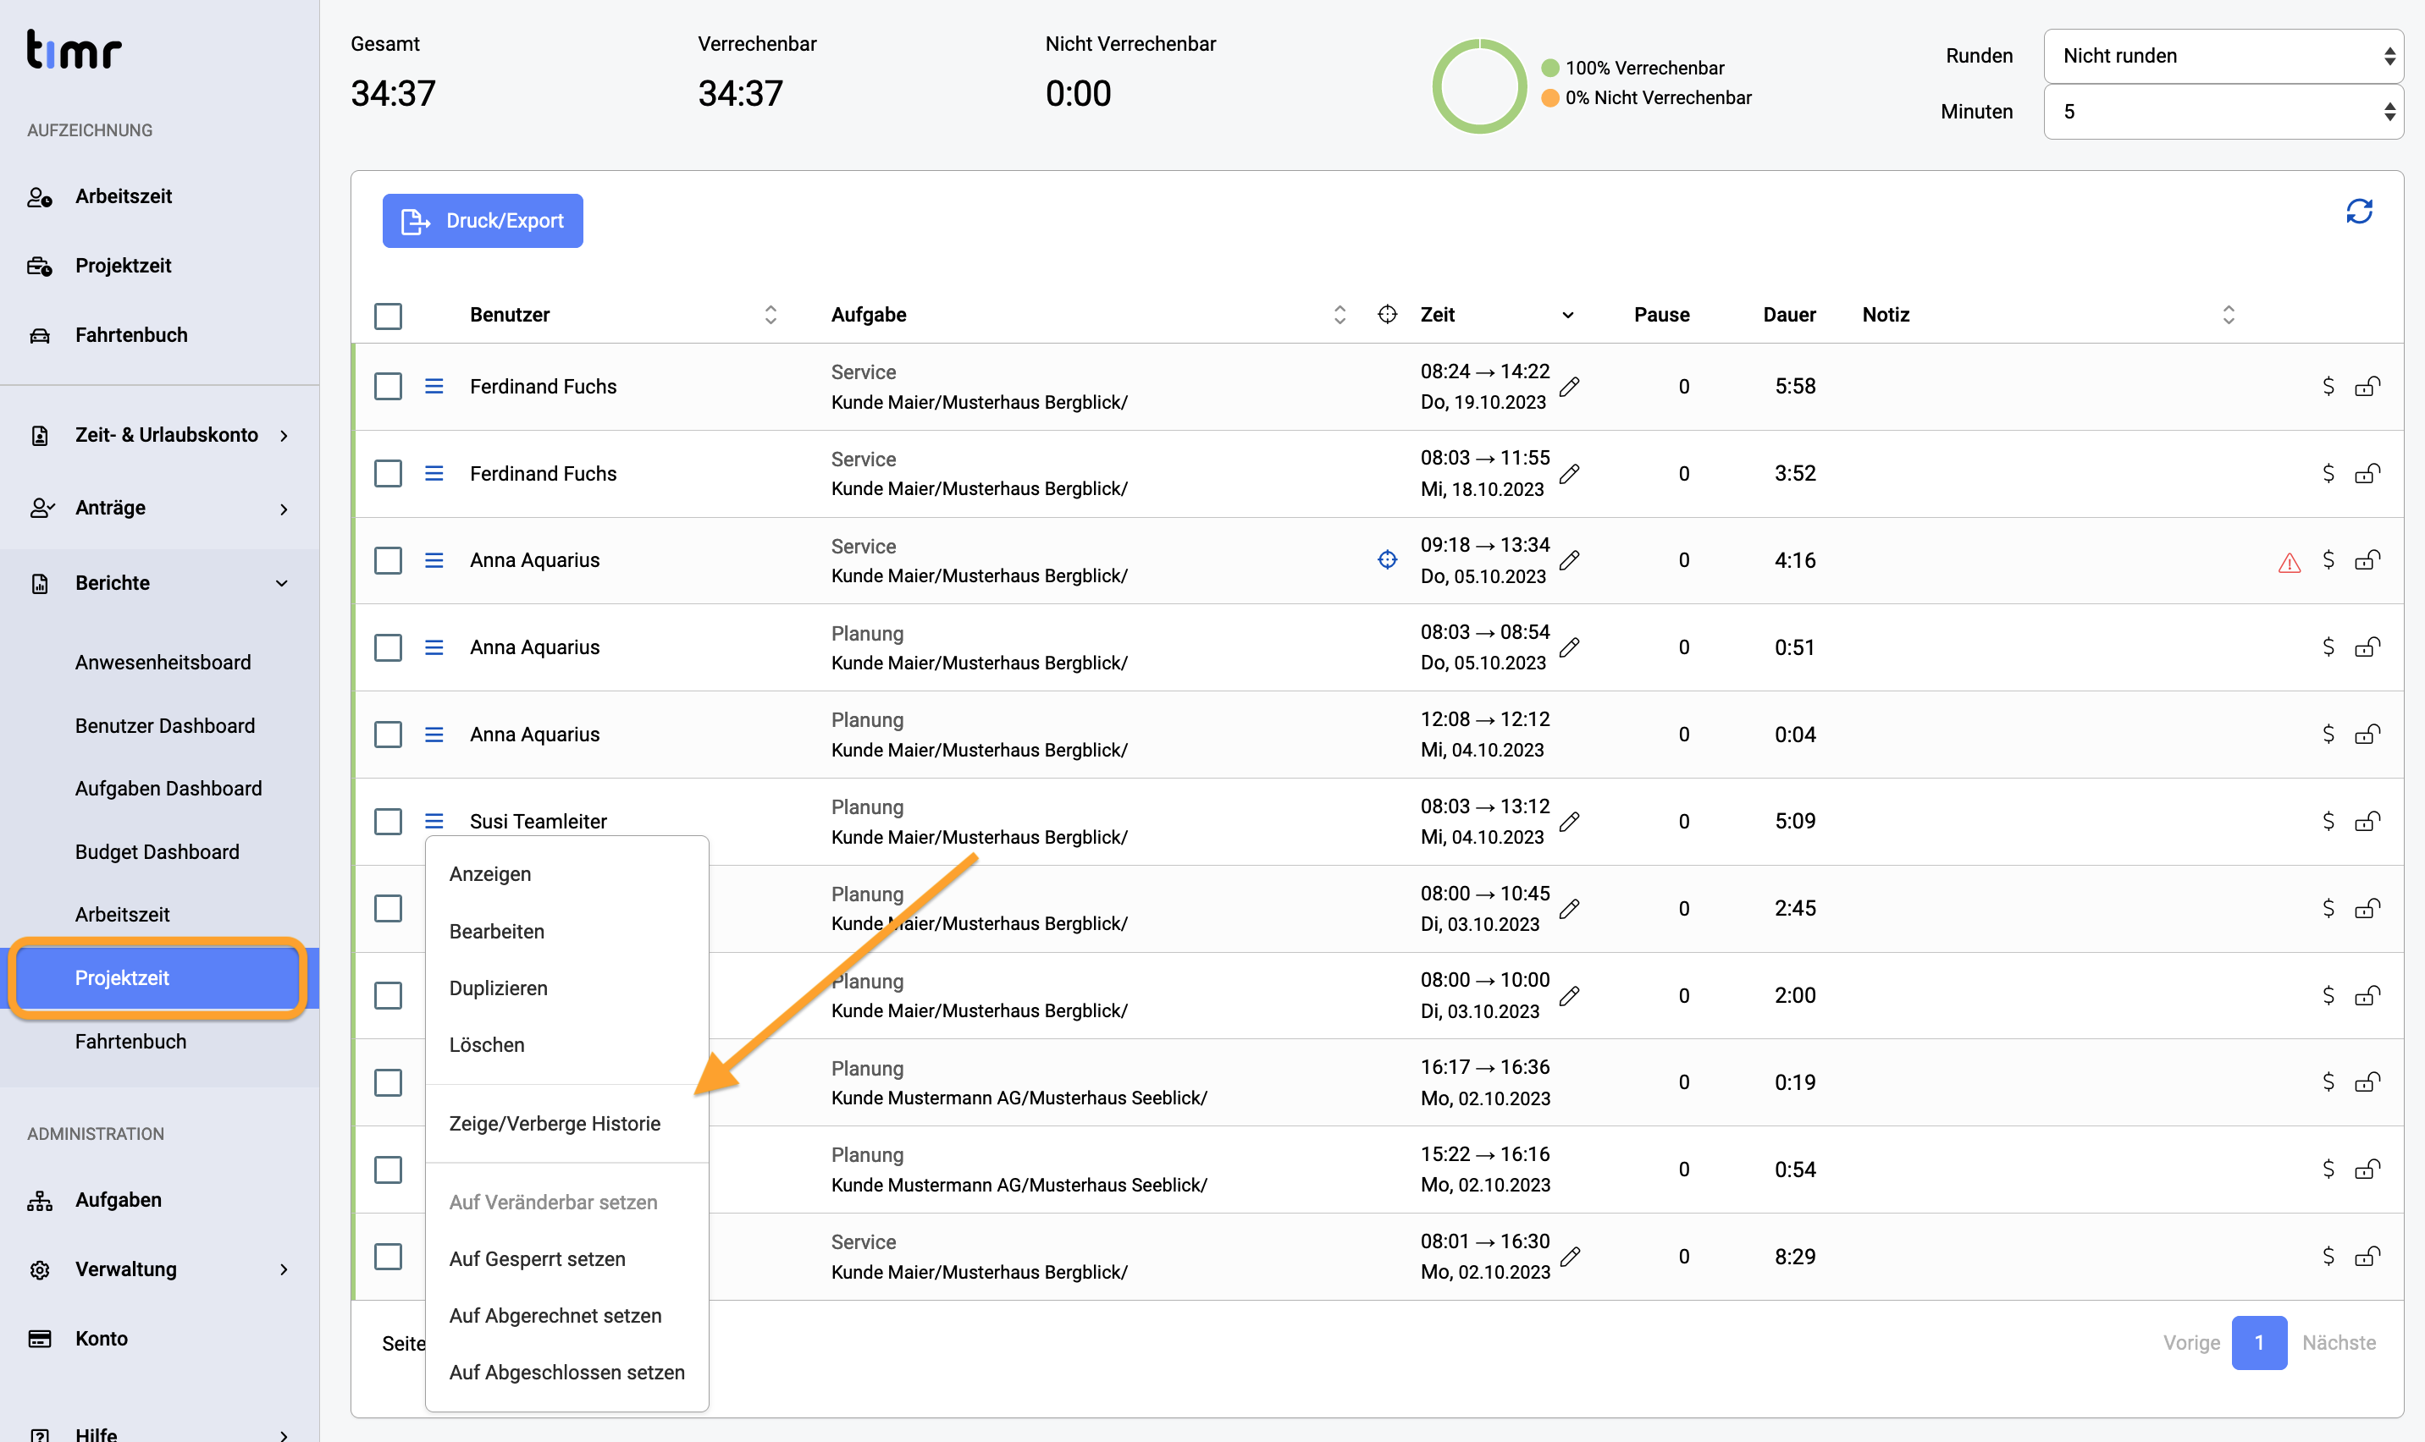Viewport: 2425px width, 1442px height.
Task: Expand the Anträge menu
Action: pos(159,509)
